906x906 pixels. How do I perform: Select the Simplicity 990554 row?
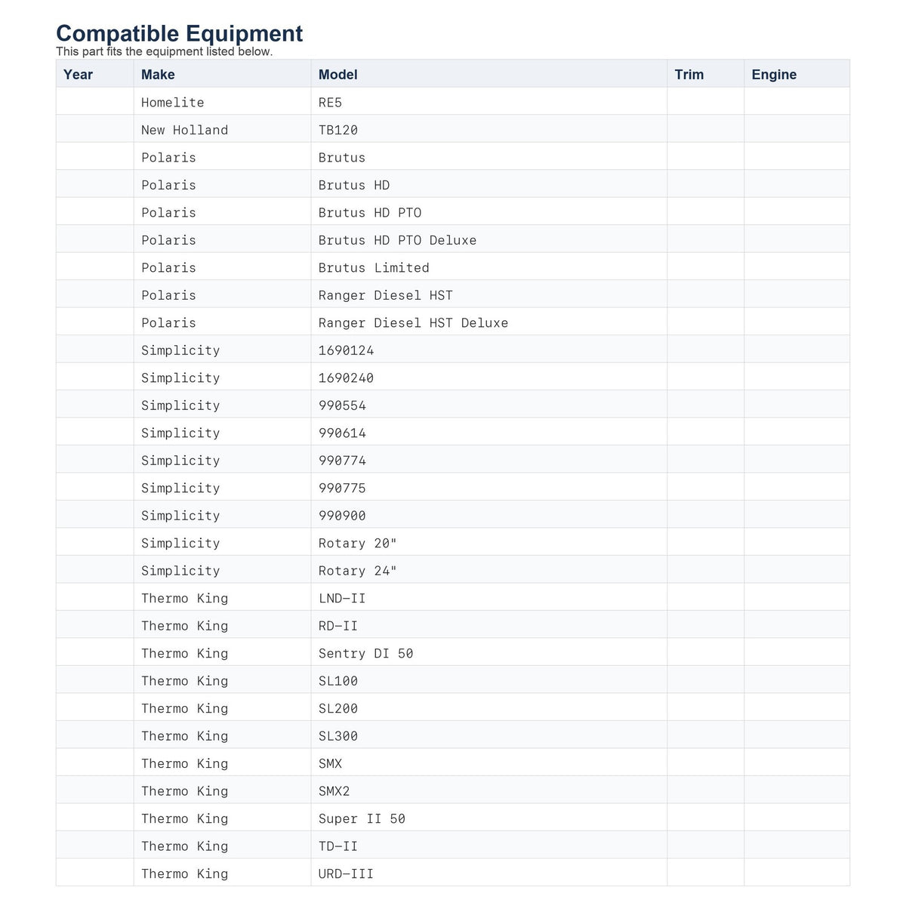453,405
